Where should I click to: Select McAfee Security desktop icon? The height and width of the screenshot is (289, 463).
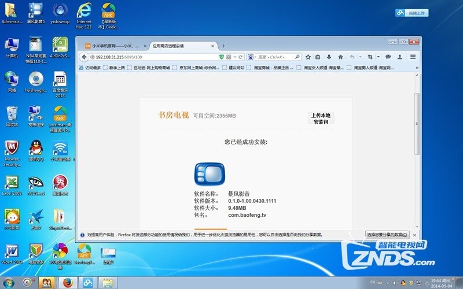[12, 153]
